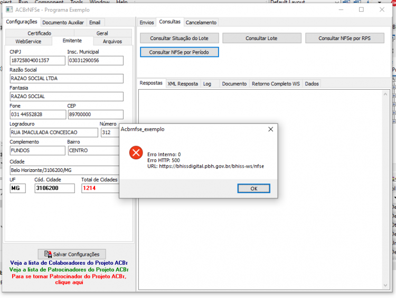Viewport: 396px width, 298px height.
Task: Maximize the ACBrNFSe window
Action: 361,9
